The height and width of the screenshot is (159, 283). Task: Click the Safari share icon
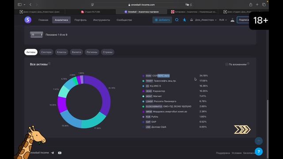[x=251, y=5]
